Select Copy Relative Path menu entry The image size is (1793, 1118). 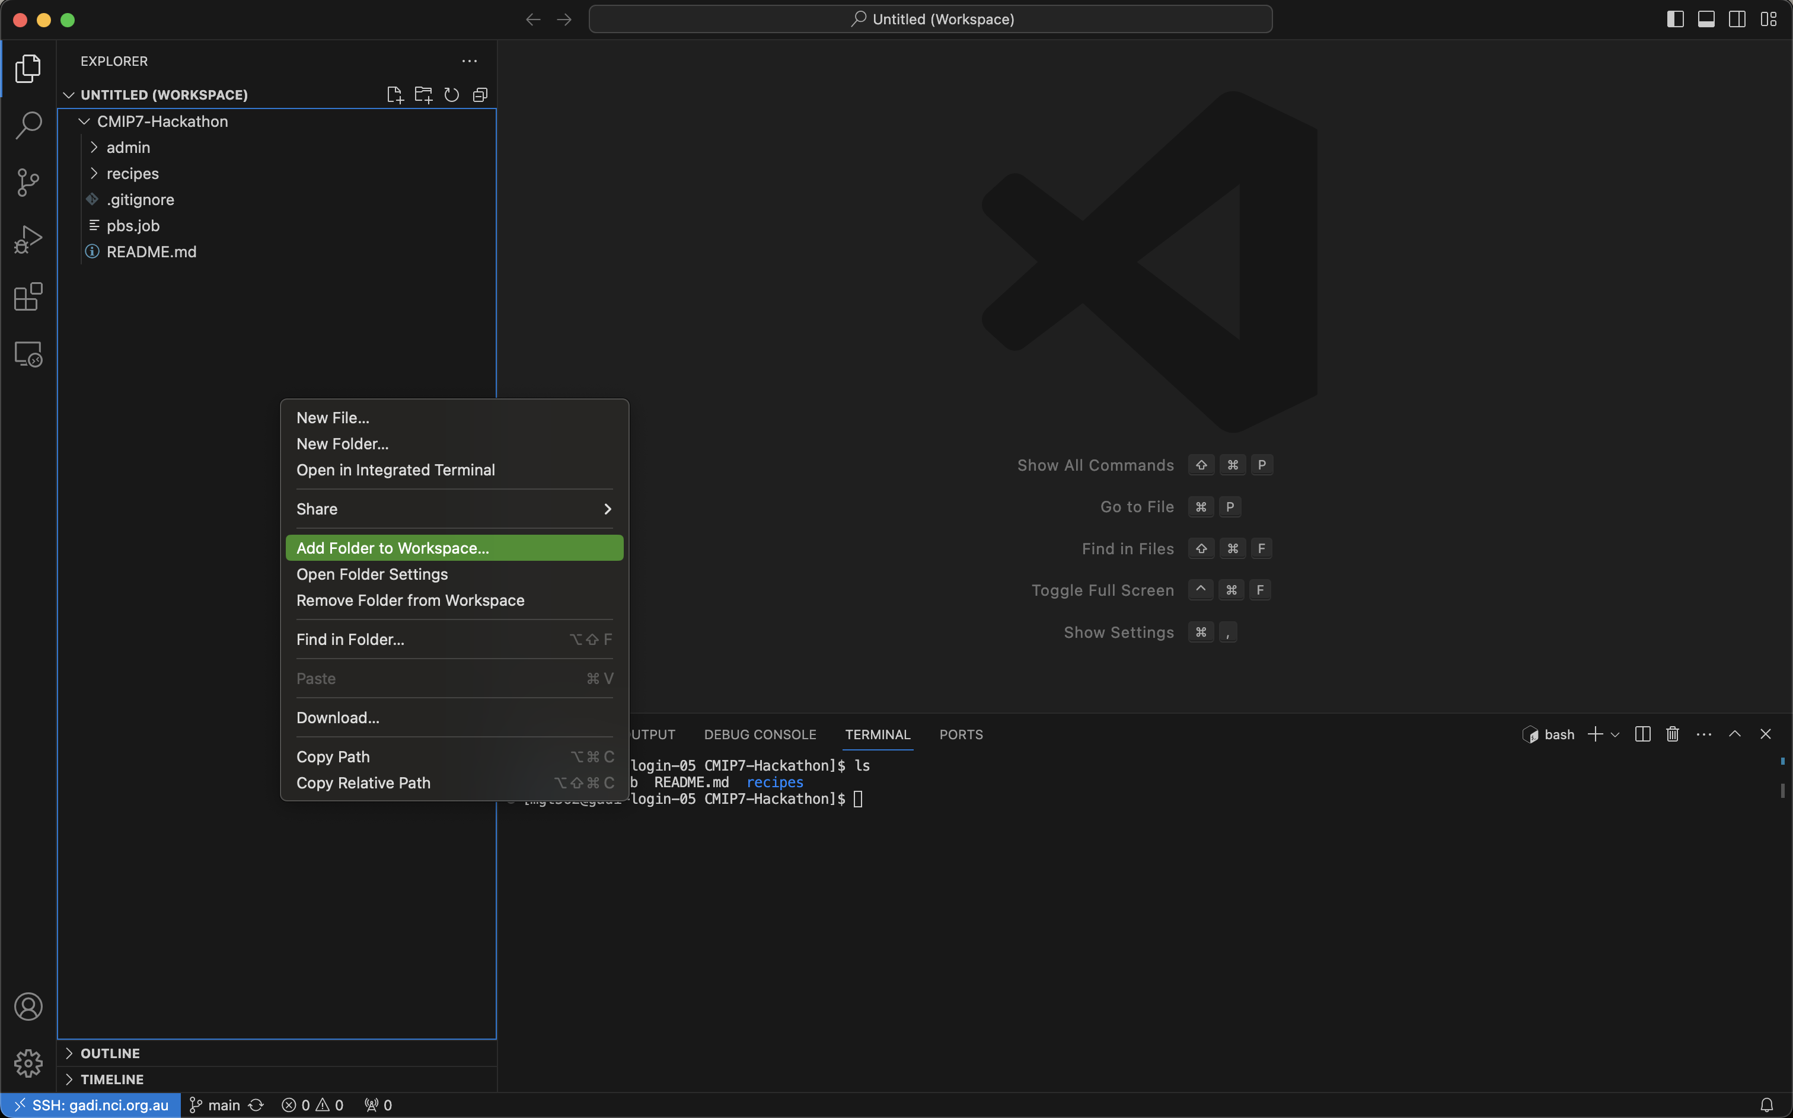[x=454, y=782]
